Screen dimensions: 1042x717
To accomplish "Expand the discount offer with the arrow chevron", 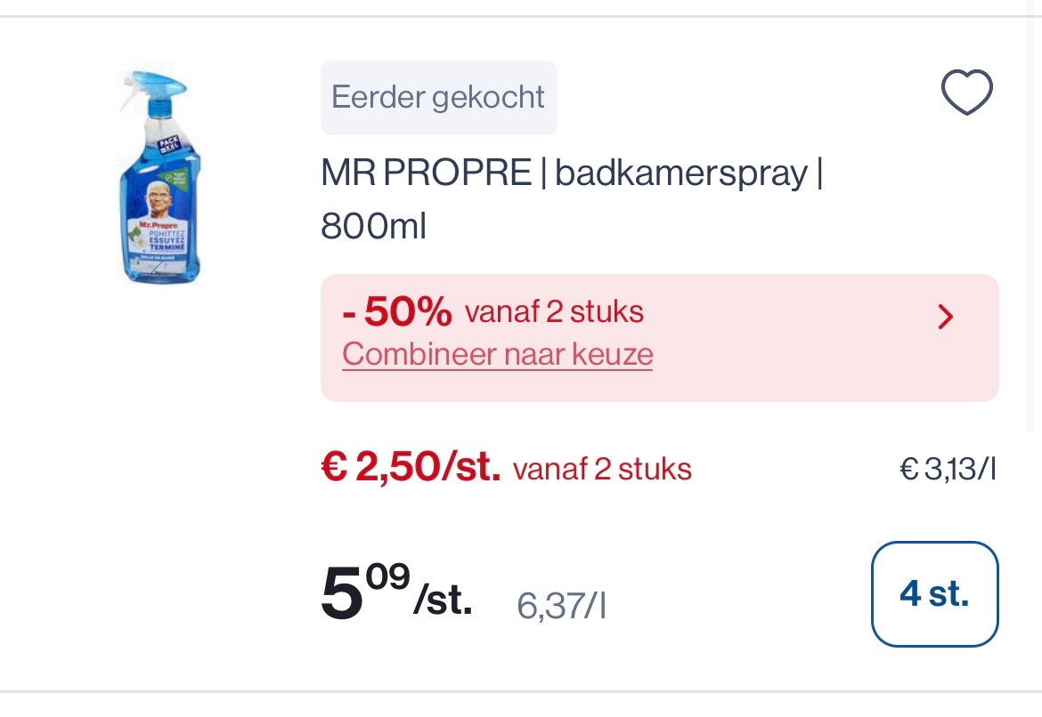I will coord(945,317).
